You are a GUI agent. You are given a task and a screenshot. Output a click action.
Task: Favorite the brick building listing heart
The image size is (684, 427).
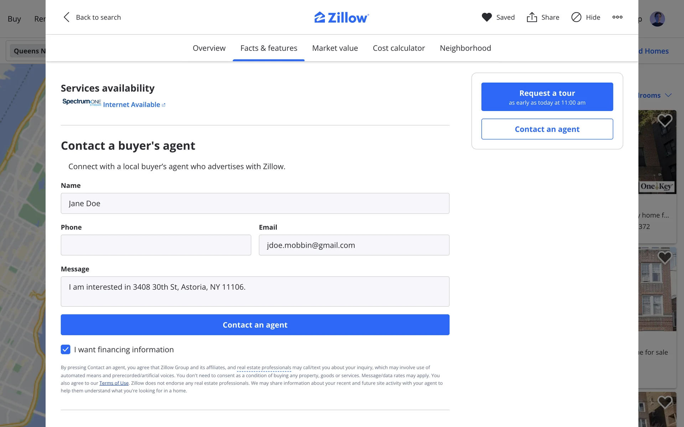click(x=665, y=257)
